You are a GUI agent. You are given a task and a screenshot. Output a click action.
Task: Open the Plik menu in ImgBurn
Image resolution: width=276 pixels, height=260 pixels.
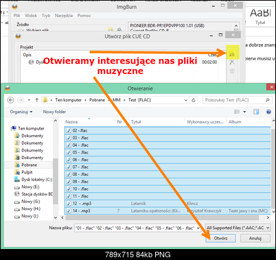[16, 16]
